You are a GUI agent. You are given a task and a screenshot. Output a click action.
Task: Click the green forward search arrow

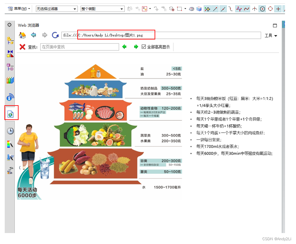click(x=136, y=47)
